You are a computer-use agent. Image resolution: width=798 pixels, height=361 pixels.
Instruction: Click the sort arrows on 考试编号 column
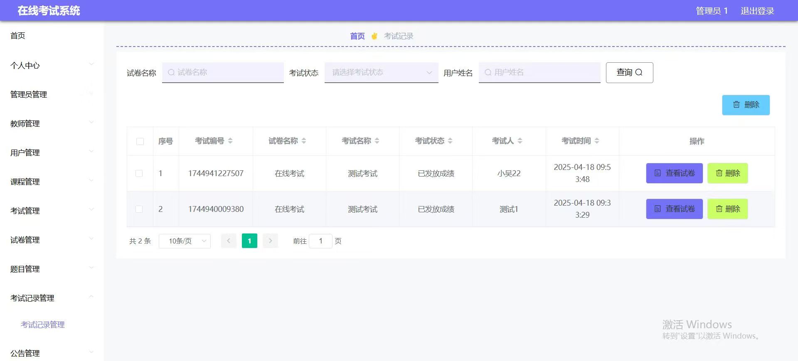point(230,141)
